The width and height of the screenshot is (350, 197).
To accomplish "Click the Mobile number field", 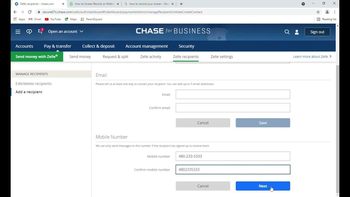I will 233,156.
